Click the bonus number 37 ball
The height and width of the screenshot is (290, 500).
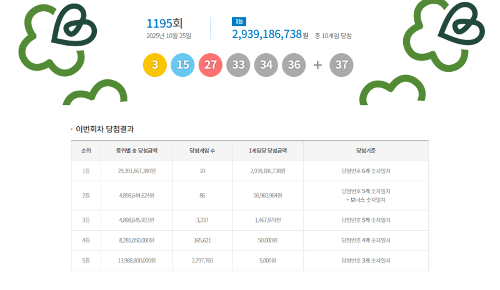pyautogui.click(x=341, y=65)
